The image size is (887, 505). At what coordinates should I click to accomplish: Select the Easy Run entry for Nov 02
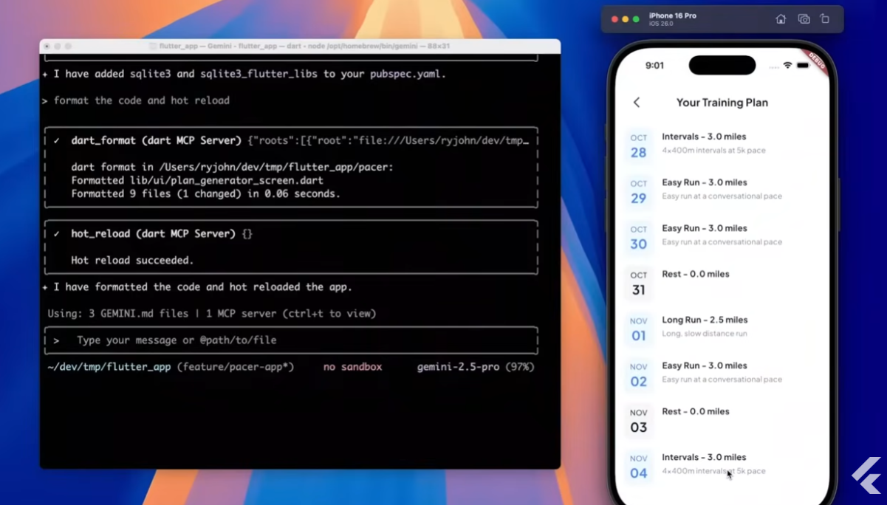tap(704, 365)
